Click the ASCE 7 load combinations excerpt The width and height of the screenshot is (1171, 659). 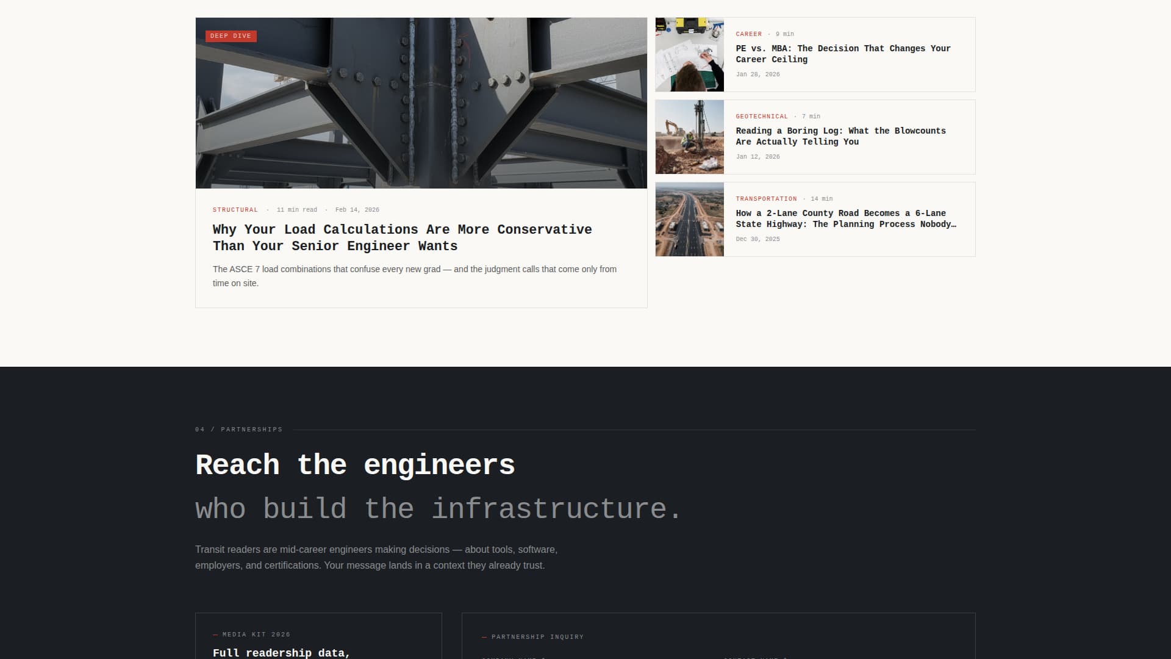tap(415, 276)
